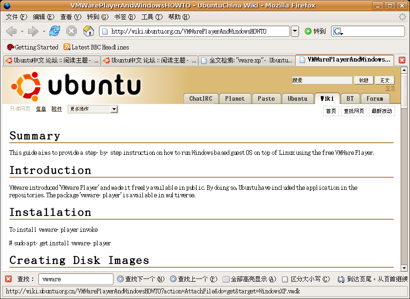The image size is (410, 299).
Task: Open the 查看 (View) menu
Action: 71,17
